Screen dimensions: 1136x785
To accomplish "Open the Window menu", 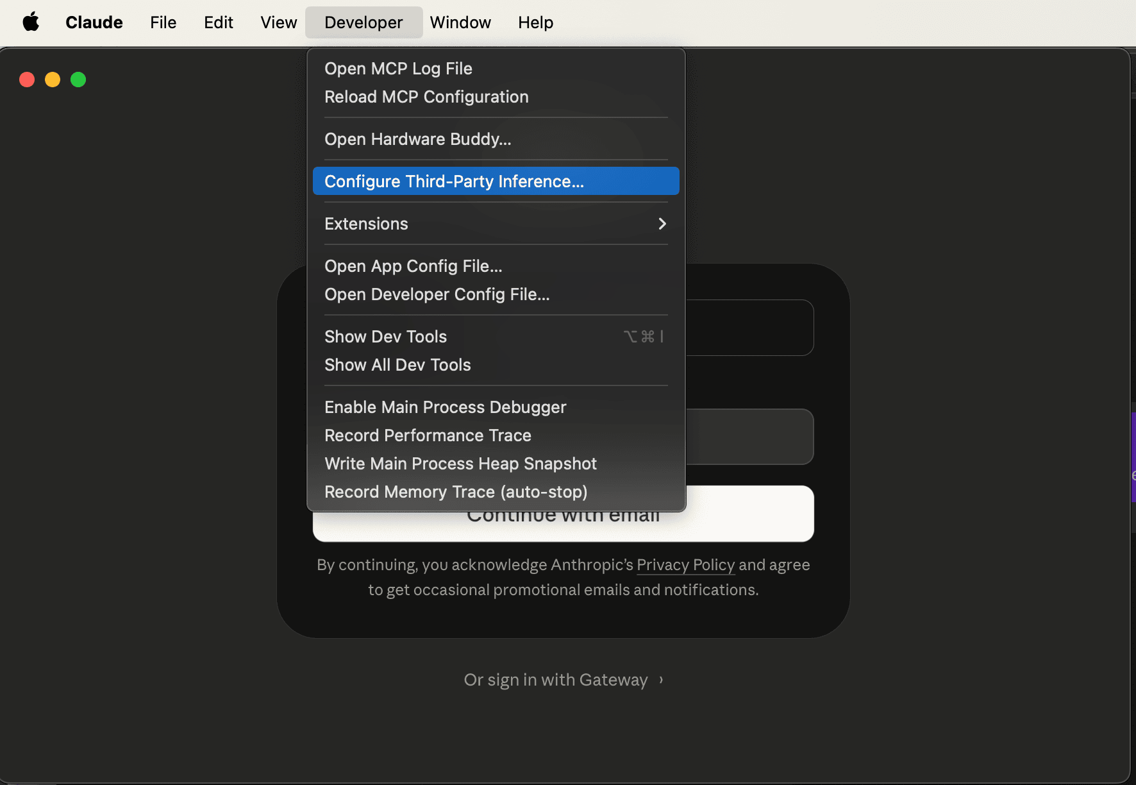I will pos(460,22).
